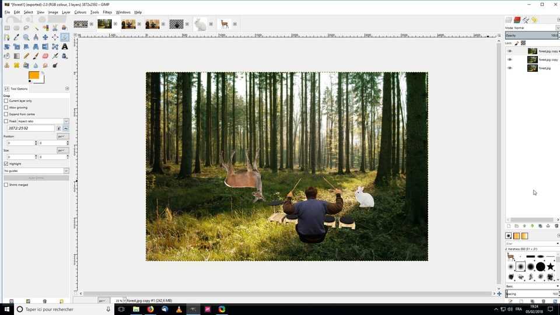The height and width of the screenshot is (315, 560).
Task: Select the Flip tool
Action: coord(45,47)
